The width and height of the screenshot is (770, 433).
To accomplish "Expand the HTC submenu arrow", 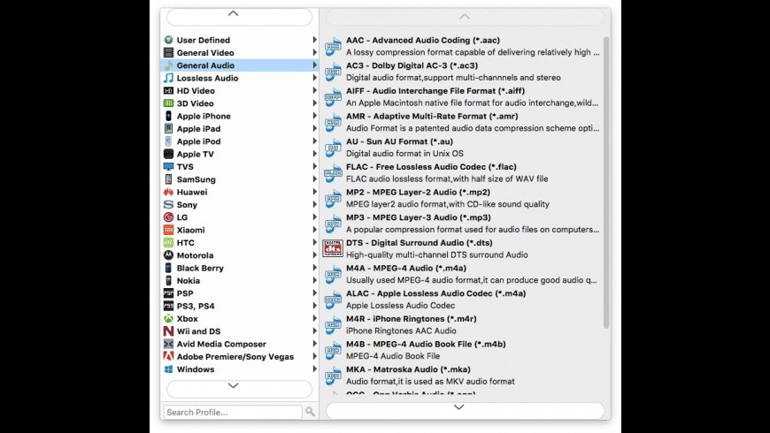I will (x=314, y=242).
